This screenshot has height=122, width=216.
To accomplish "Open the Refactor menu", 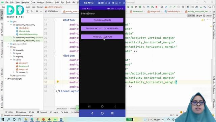I will 49,2.
